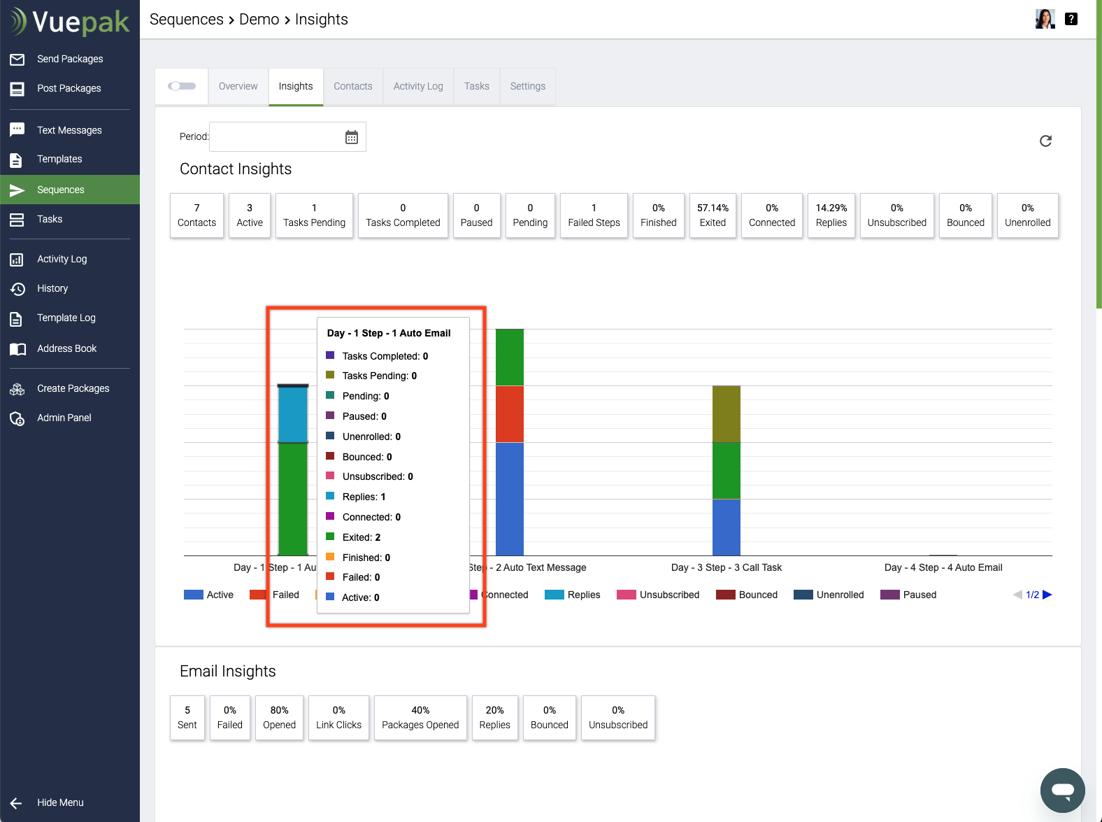Navigate to Sequences breadcrumb link
Image resolution: width=1102 pixels, height=822 pixels.
coord(186,20)
